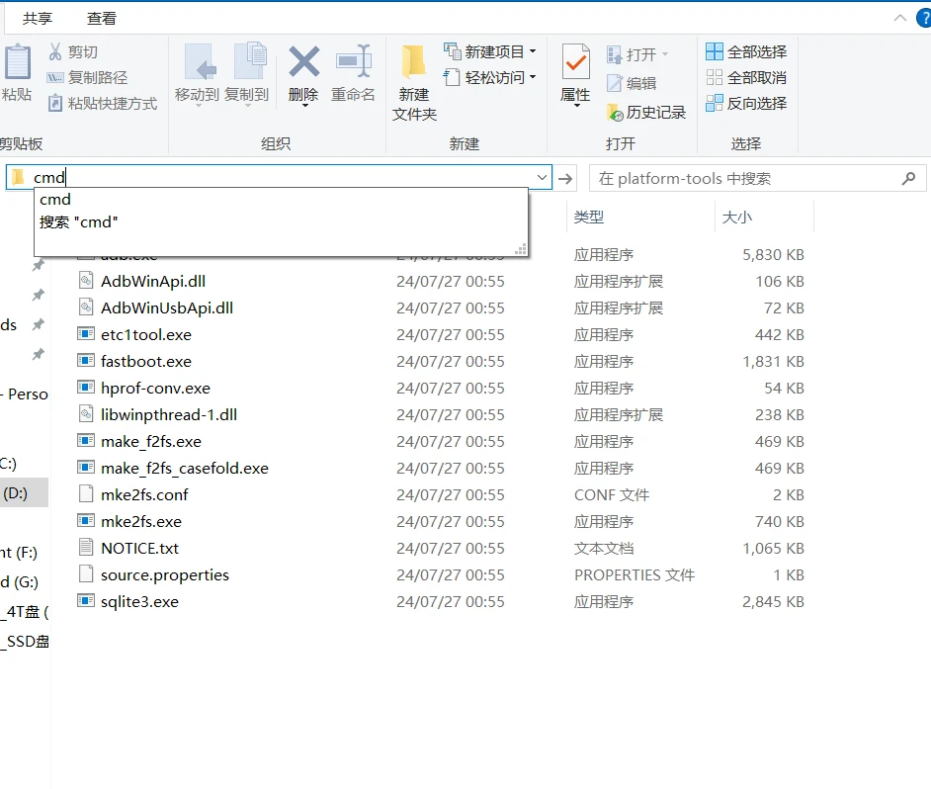
Task: Choose the cmd autocomplete suggestion
Action: 281,199
